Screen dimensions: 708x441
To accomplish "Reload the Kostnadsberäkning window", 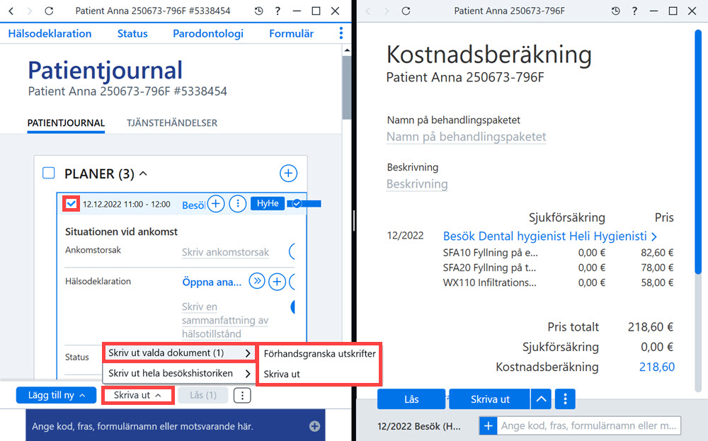I will pyautogui.click(x=406, y=11).
